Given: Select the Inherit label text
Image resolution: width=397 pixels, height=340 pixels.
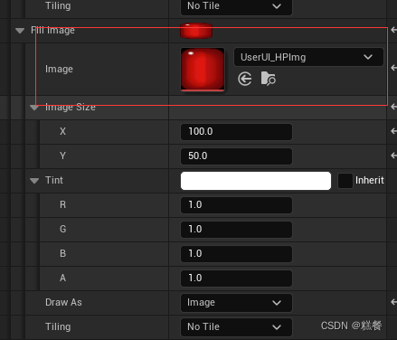Looking at the screenshot, I should (x=370, y=180).
